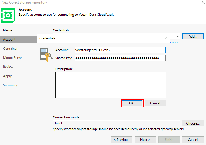Image resolution: width=206 pixels, height=145 pixels.
Task: Select the Apply wizard step
Action: tap(7, 76)
